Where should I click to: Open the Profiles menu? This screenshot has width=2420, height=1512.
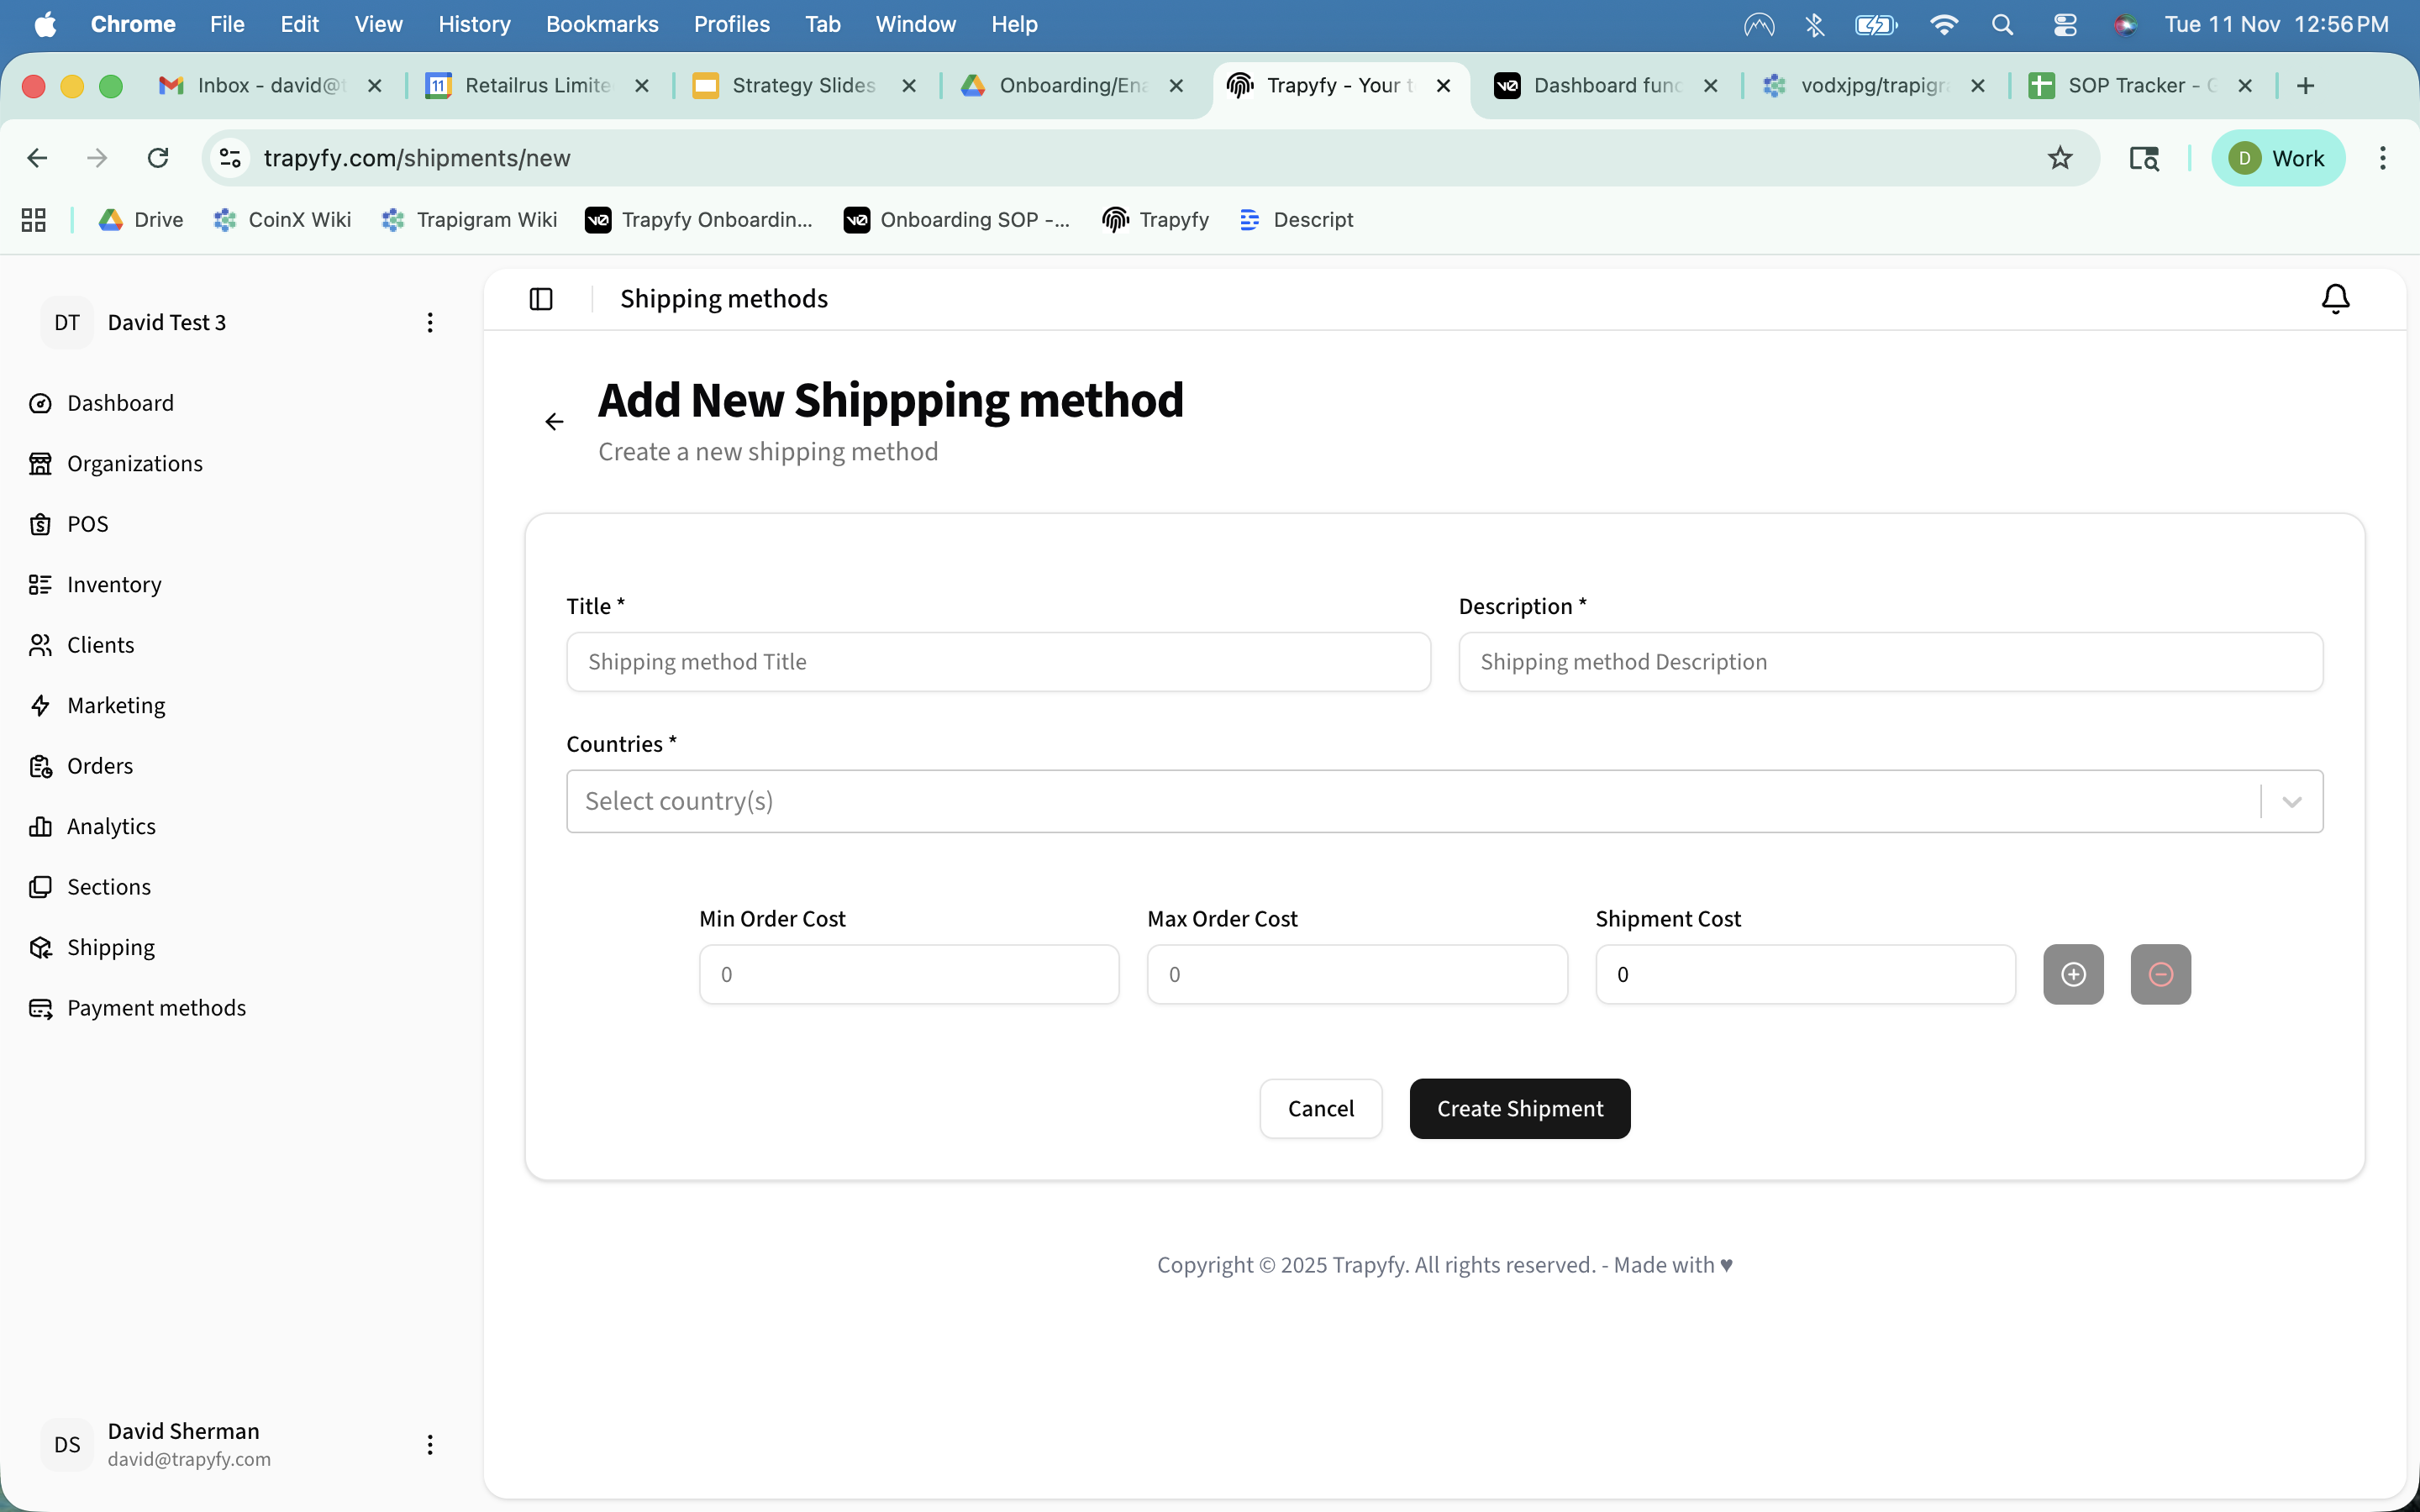click(x=731, y=24)
